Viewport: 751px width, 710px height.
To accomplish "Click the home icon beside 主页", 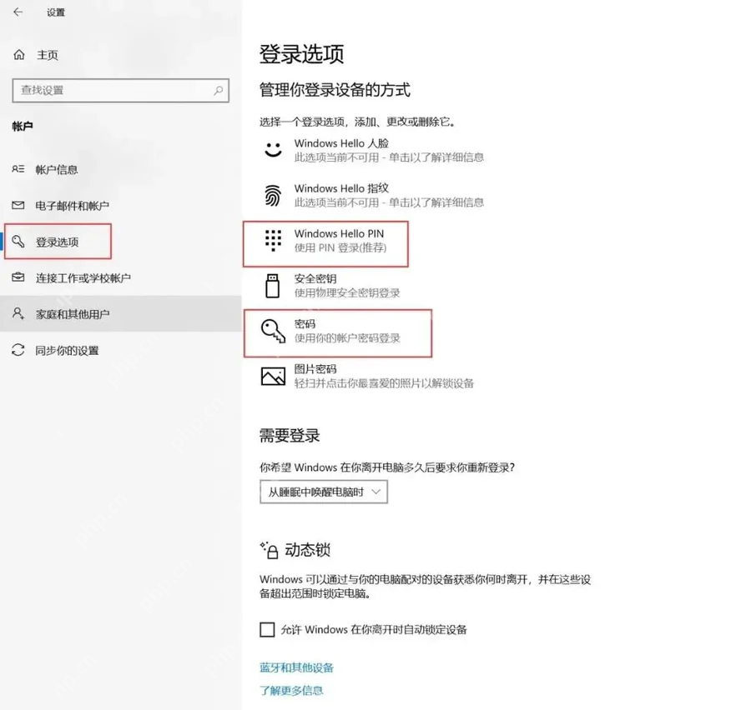I will (x=18, y=54).
